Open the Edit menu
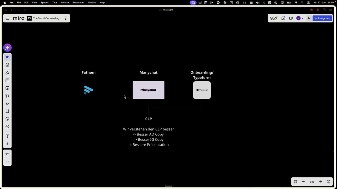Image resolution: width=337 pixels, height=189 pixels. pos(26,3)
